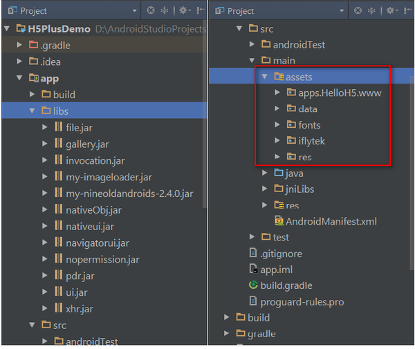Select the H5PlusDemo project icon
This screenshot has width=415, height=349.
pos(21,28)
